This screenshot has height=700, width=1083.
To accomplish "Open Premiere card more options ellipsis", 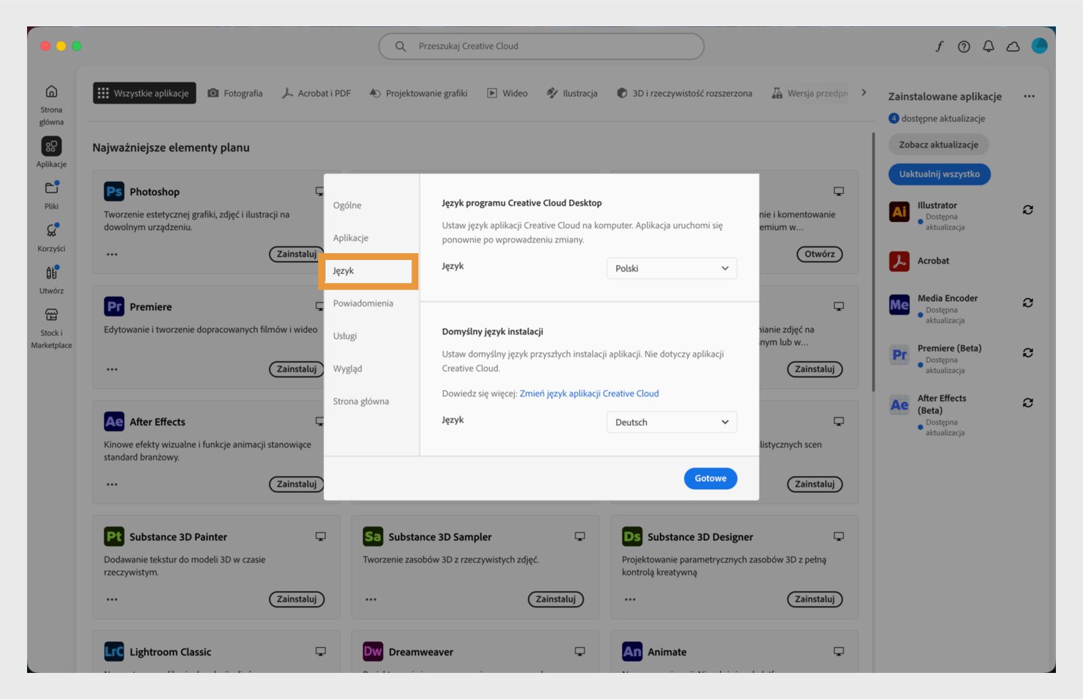I will tap(112, 370).
